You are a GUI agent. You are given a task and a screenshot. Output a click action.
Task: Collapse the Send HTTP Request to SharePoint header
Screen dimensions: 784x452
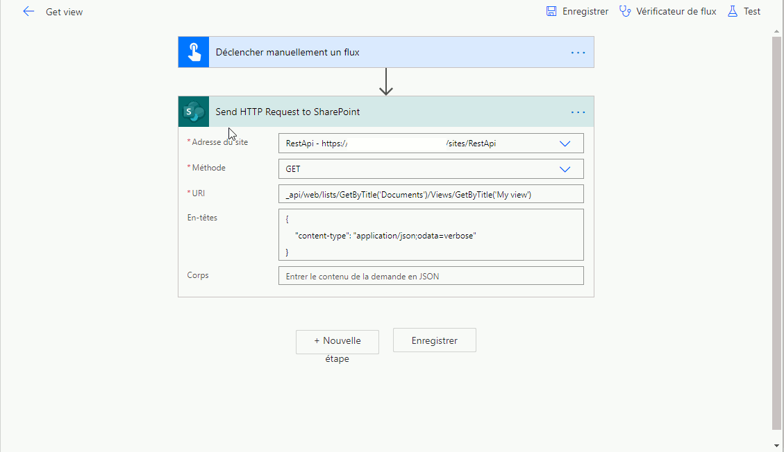tap(386, 112)
